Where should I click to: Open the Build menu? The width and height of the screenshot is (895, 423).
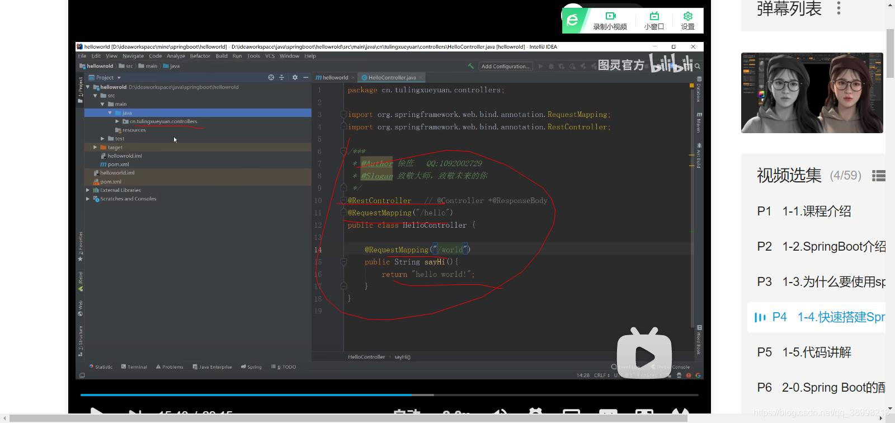tap(222, 56)
